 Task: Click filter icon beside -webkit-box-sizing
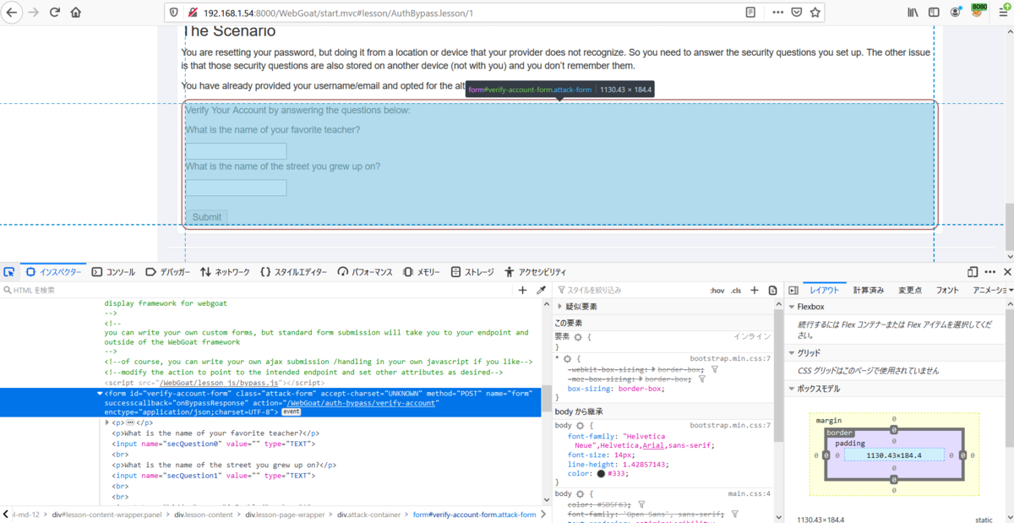tap(715, 369)
